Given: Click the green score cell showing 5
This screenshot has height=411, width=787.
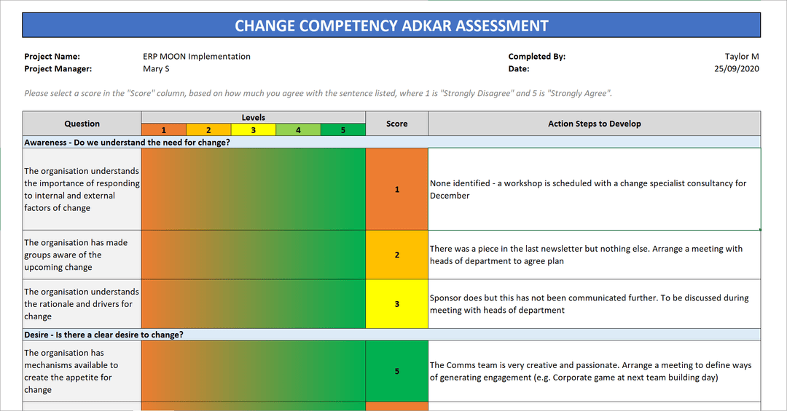Looking at the screenshot, I should [x=396, y=371].
